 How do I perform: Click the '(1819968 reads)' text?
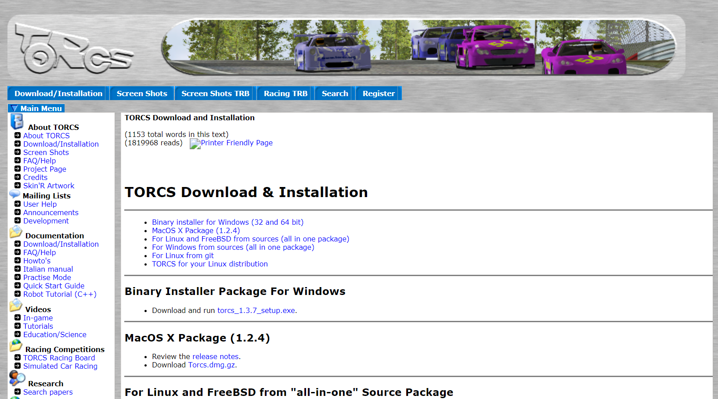(154, 143)
